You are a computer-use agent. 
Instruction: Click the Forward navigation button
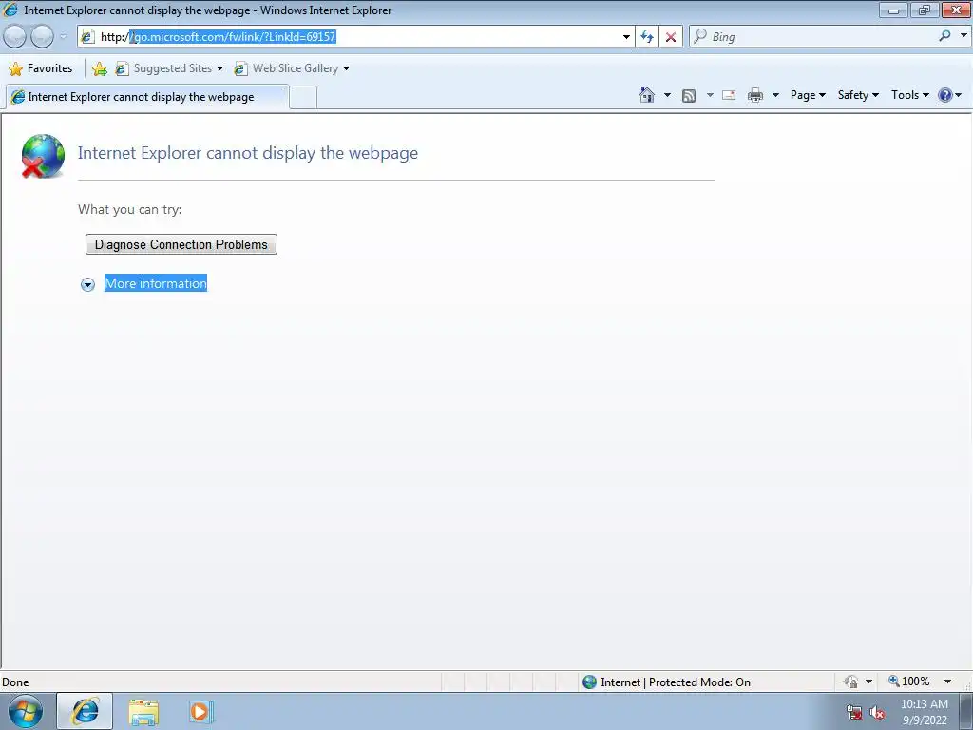(42, 37)
